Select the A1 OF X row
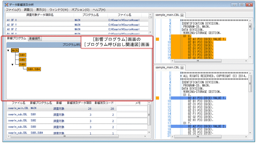 point(77,20)
